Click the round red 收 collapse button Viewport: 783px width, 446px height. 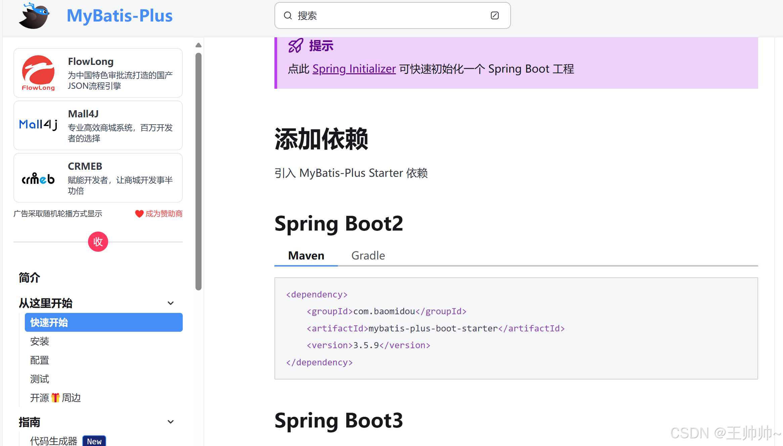pyautogui.click(x=98, y=242)
